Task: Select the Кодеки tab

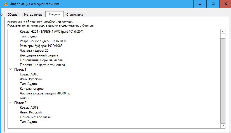Action: pyautogui.click(x=54, y=14)
